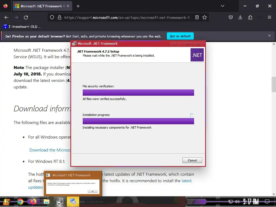Reload the current page
Viewport: 276px width, 207px height.
26,18
